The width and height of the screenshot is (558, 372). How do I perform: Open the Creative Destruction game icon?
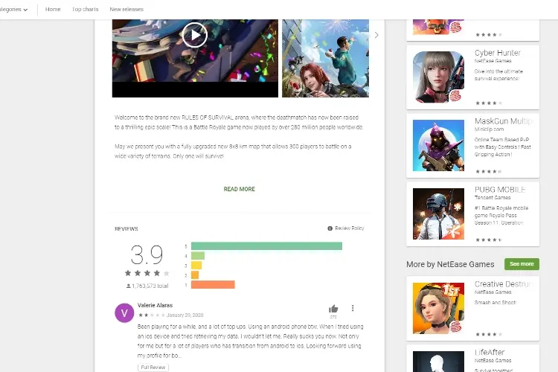point(438,308)
